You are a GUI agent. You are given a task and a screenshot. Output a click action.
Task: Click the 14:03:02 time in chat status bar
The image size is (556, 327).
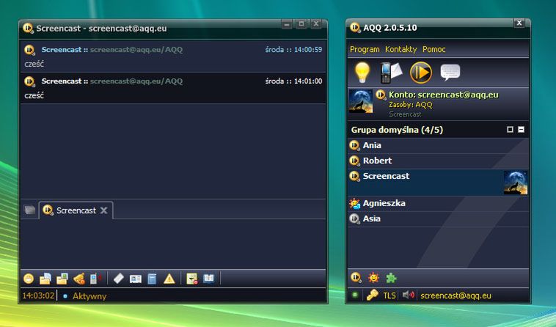(38, 295)
